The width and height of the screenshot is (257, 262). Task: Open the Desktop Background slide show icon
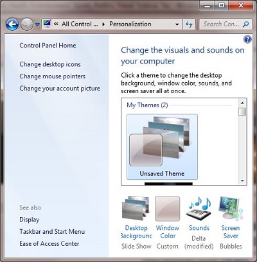point(136,208)
